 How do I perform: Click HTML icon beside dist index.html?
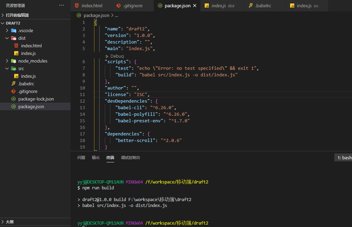(16, 46)
